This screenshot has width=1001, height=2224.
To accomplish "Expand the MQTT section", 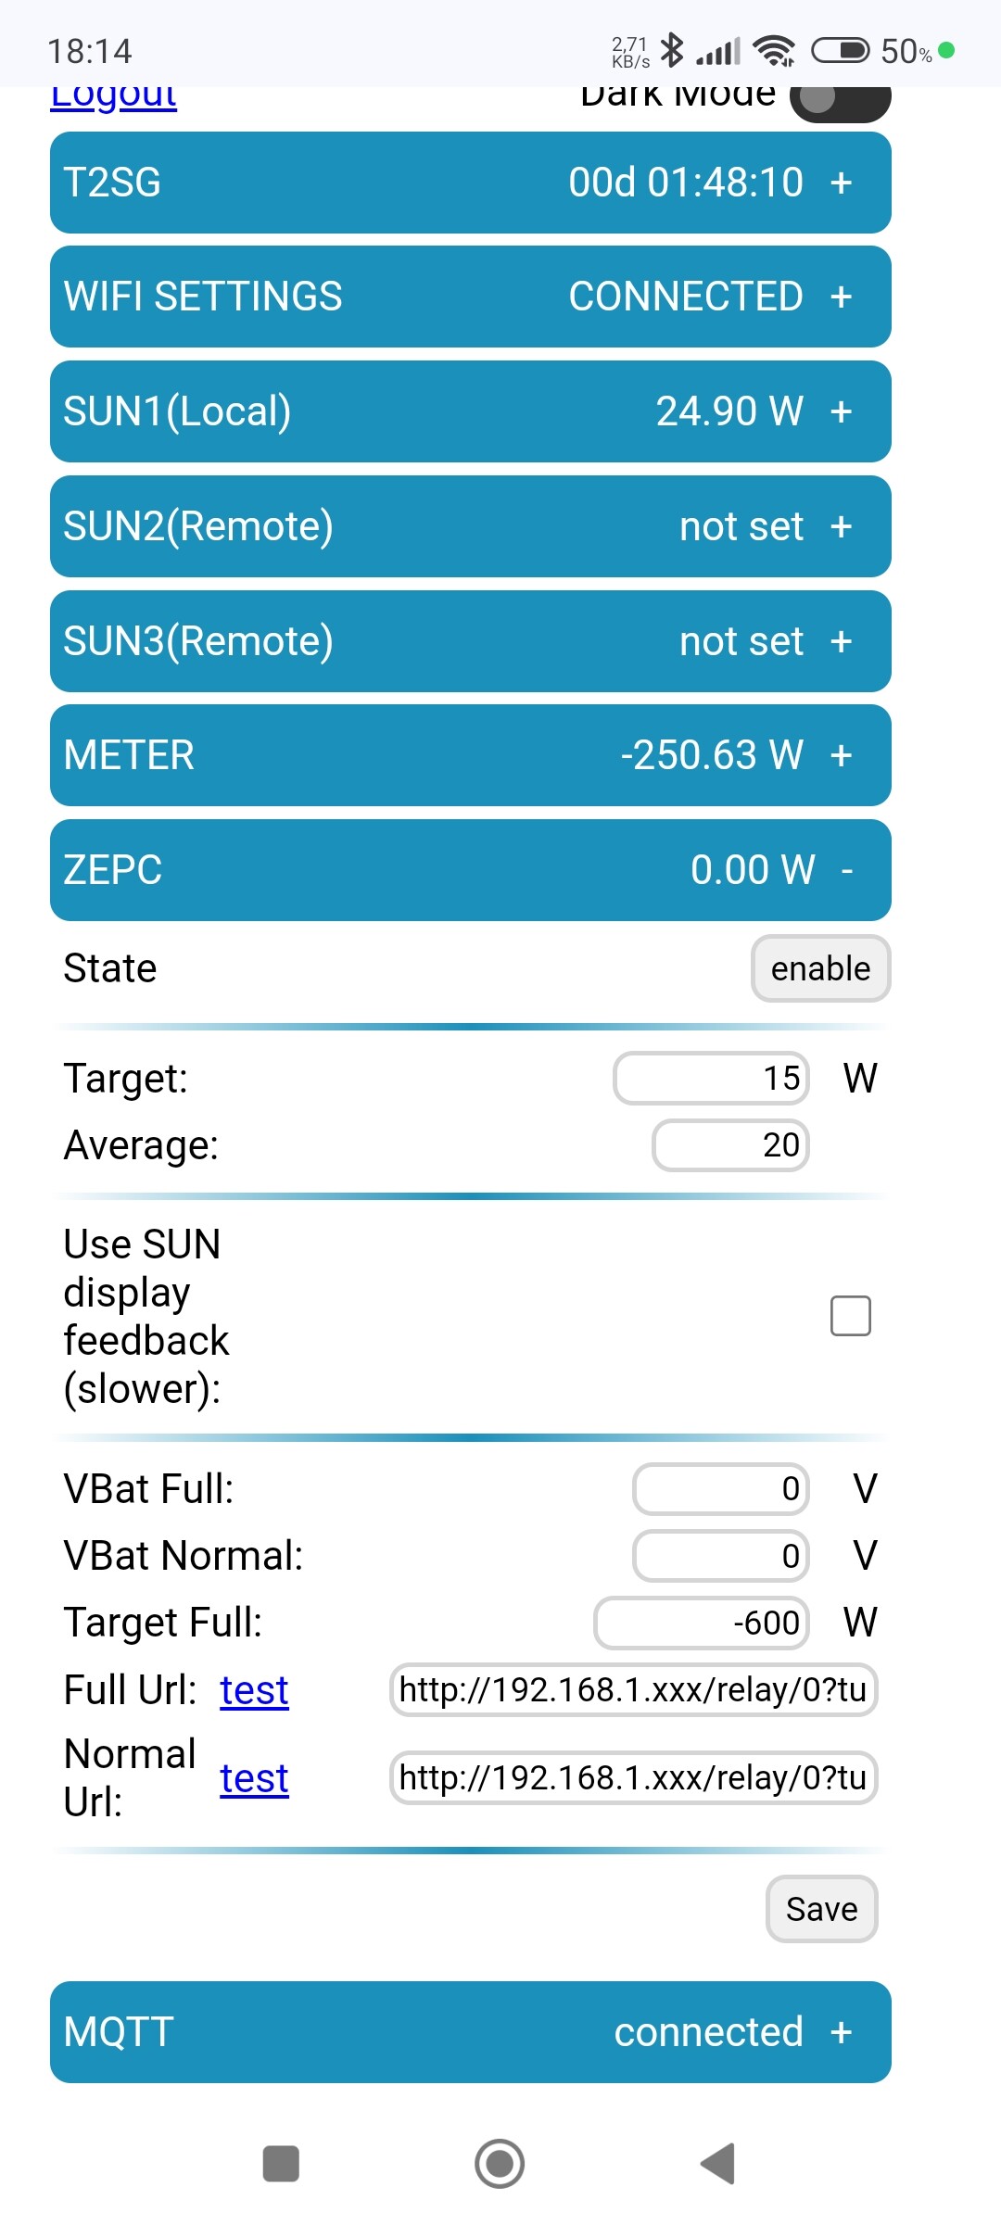I will 470,2032.
